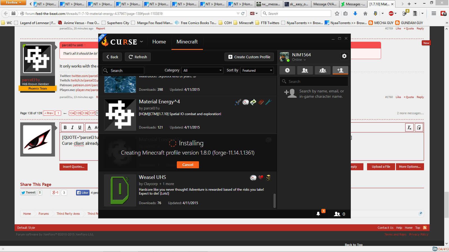Viewport: 449px width, 252px height.
Task: Cancel the modpack installation
Action: pos(188,165)
